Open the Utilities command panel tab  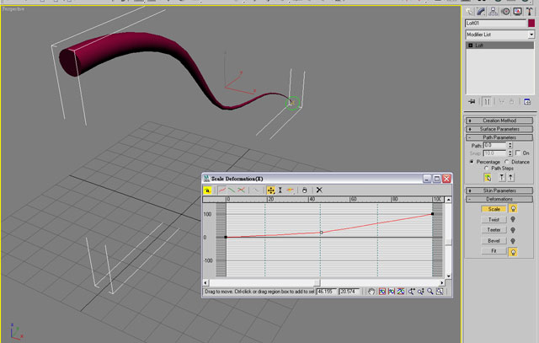click(530, 11)
